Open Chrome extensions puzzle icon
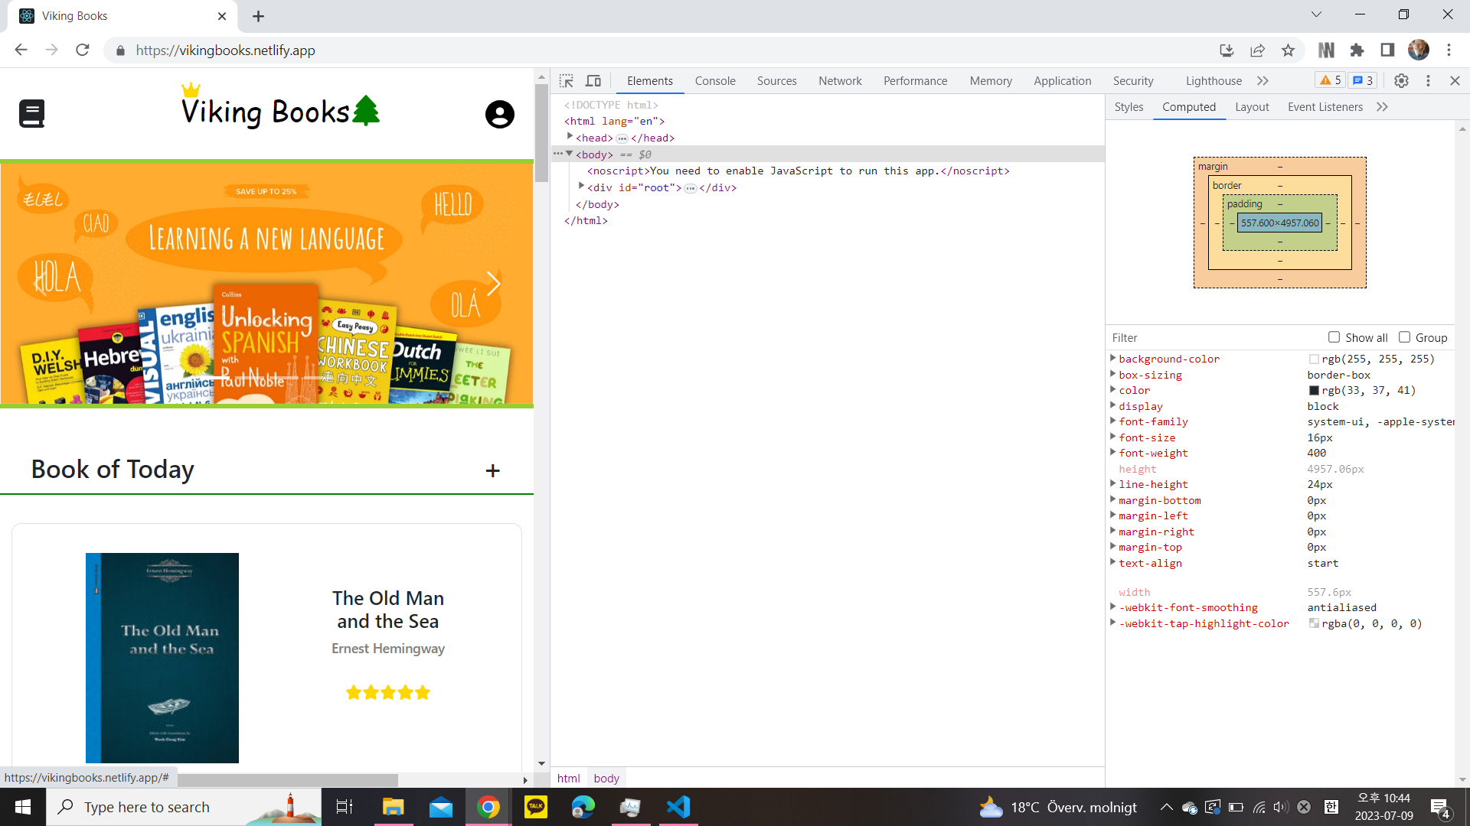This screenshot has width=1470, height=826. pos(1357,50)
